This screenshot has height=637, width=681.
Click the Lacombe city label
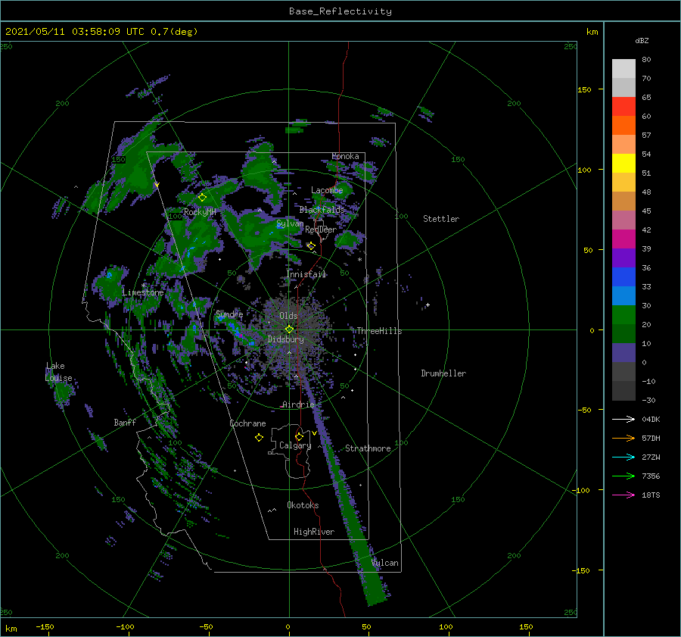point(327,190)
